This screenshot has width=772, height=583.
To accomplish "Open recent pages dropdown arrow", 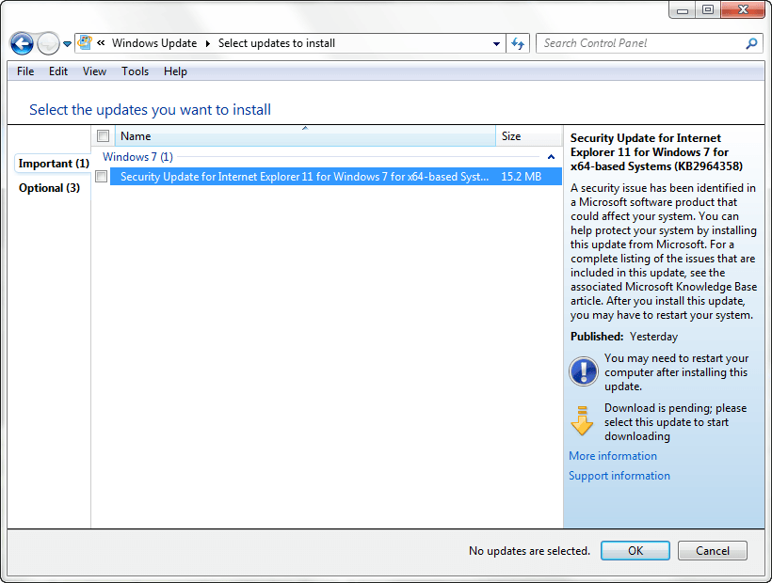I will [x=67, y=44].
